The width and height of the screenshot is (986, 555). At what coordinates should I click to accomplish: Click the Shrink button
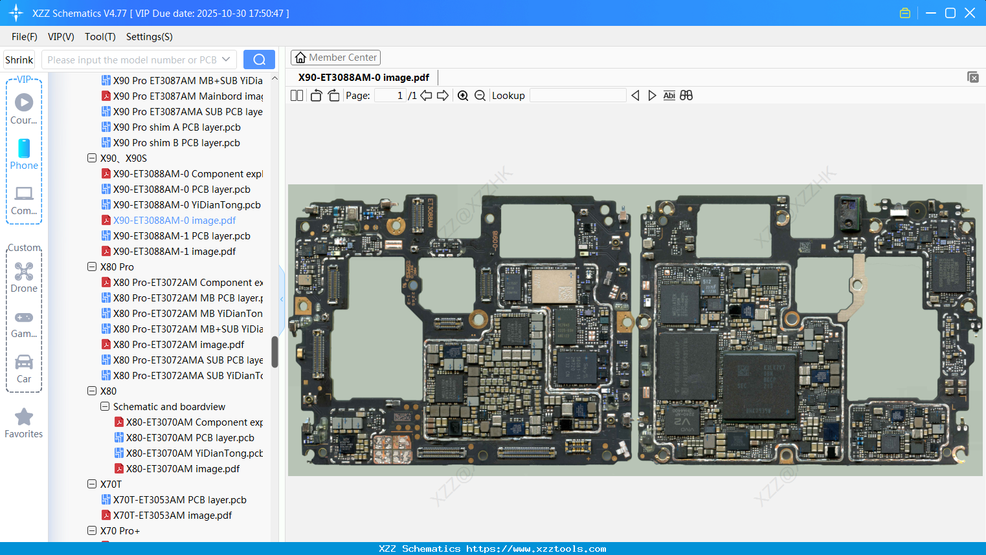click(19, 60)
